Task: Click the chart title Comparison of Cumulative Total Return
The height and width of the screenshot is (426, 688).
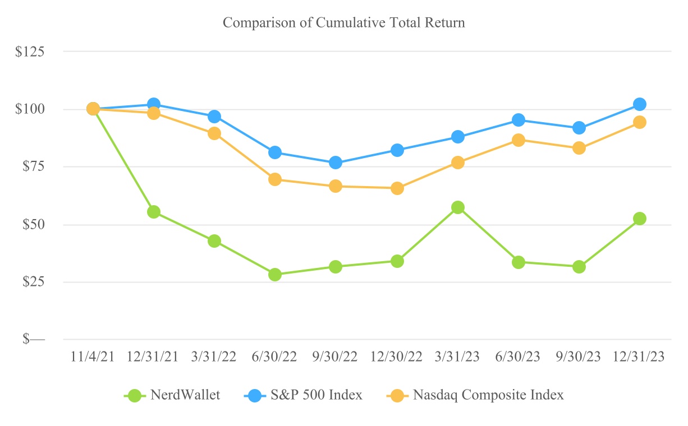Action: (x=344, y=23)
